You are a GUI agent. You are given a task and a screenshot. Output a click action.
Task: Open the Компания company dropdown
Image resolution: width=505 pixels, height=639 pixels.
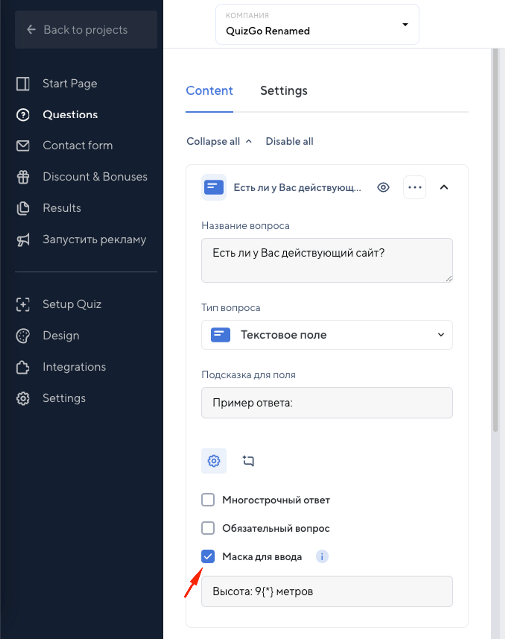(x=317, y=25)
